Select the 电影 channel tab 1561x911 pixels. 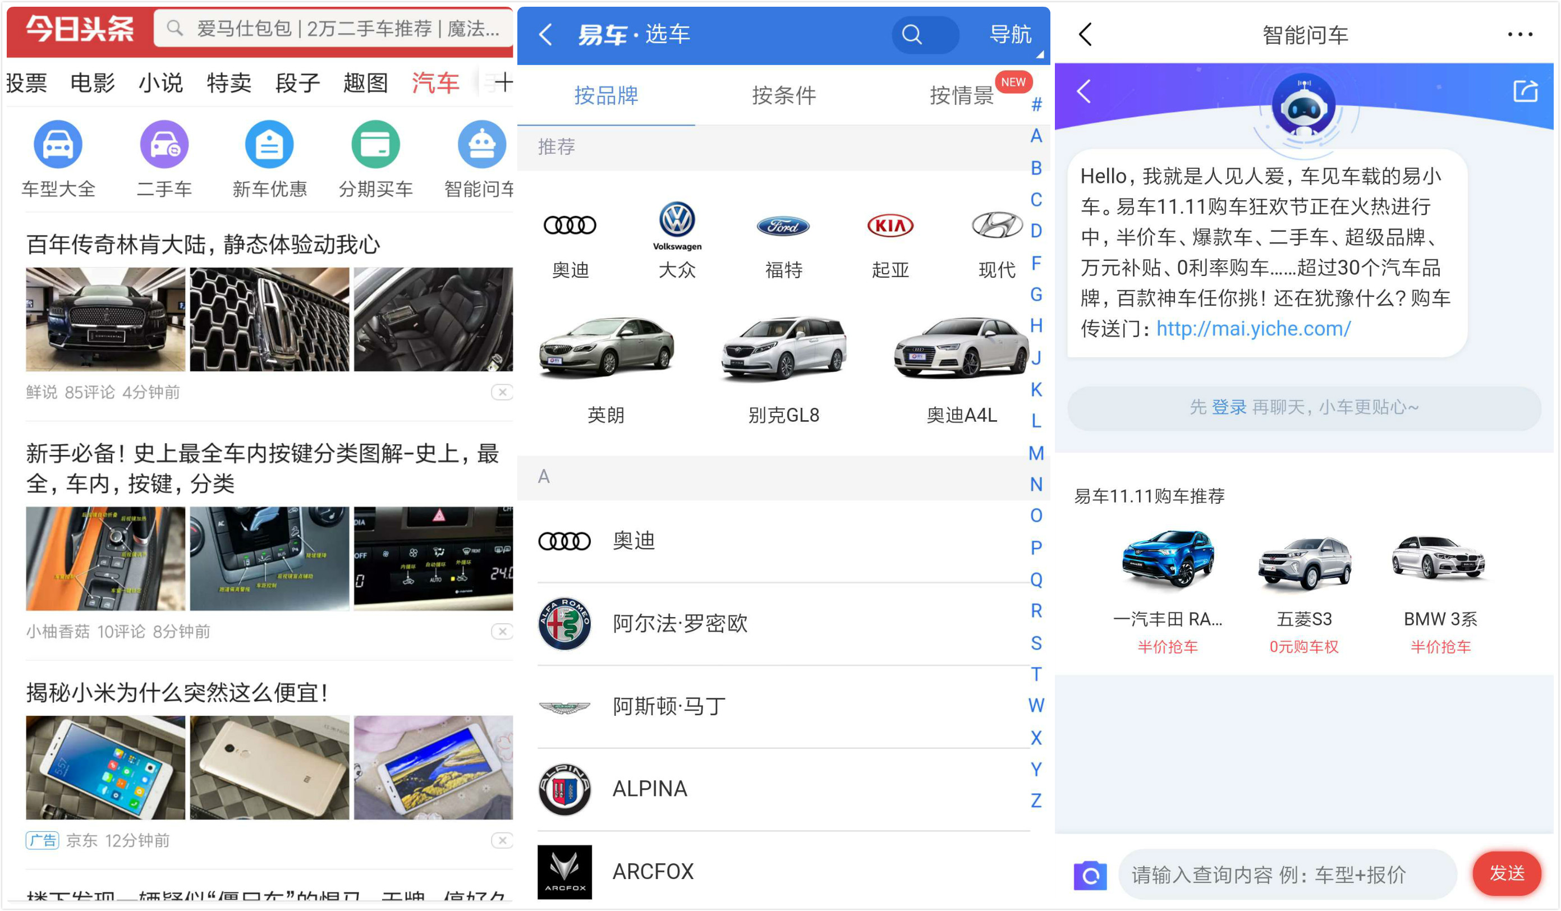pyautogui.click(x=92, y=82)
